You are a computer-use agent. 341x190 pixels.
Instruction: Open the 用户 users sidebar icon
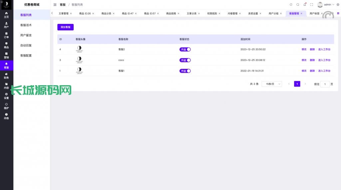6,25
